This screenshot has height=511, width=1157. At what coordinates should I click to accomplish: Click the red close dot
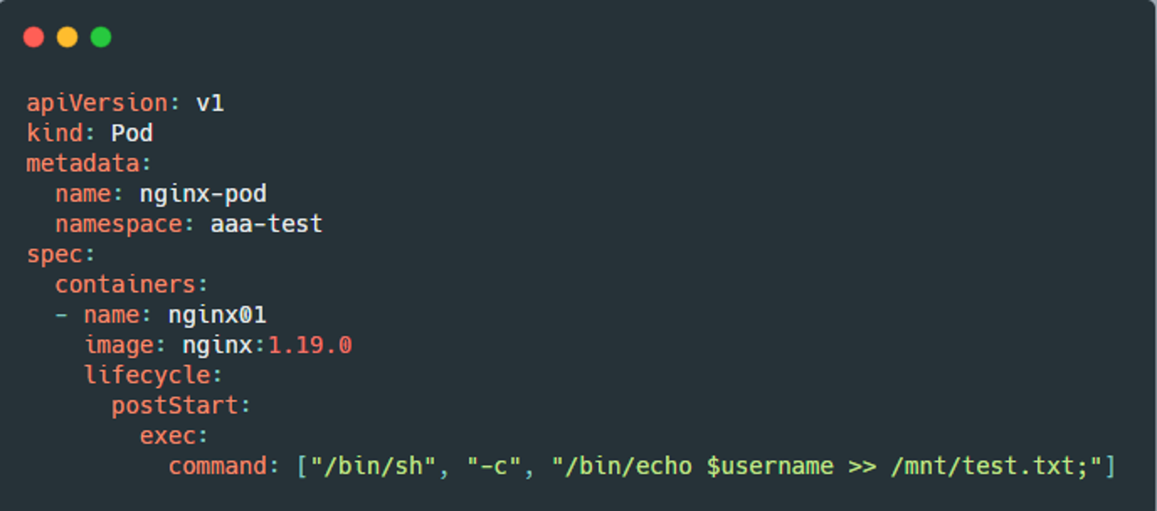(34, 37)
